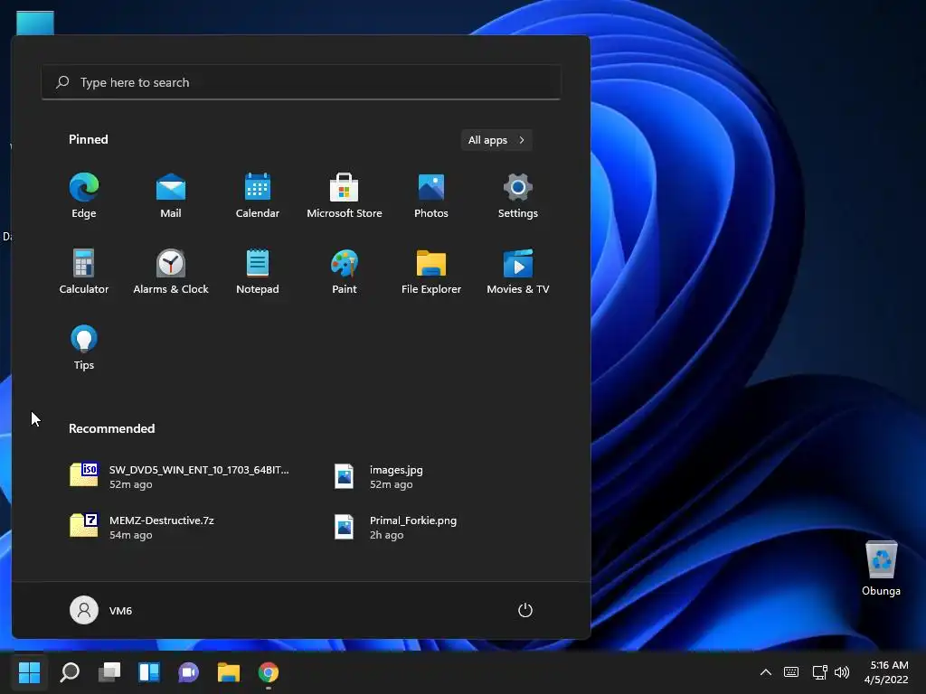
Task: Open File Explorer from pinned apps
Action: point(431,272)
